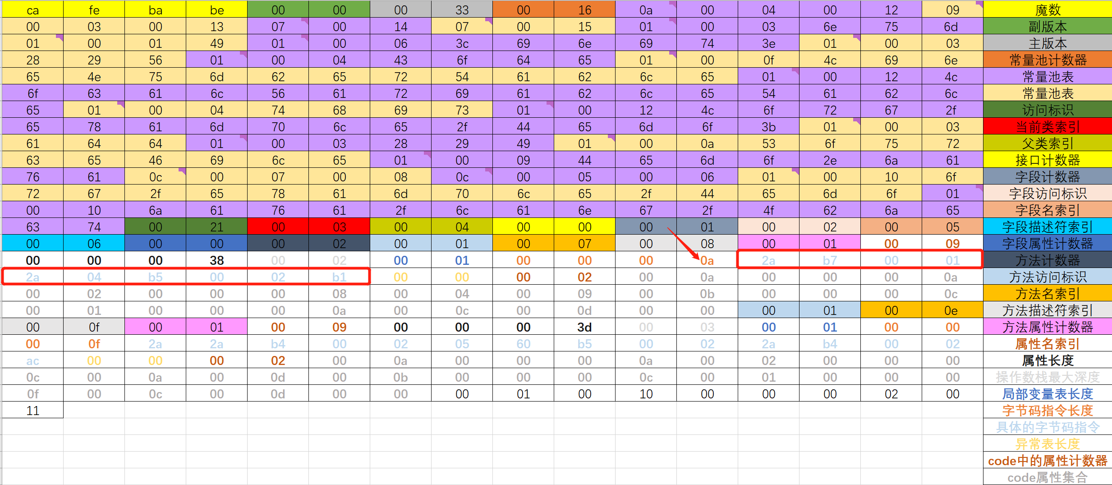Click the dark green cell containing 21
This screenshot has height=485, width=1112.
tap(216, 227)
